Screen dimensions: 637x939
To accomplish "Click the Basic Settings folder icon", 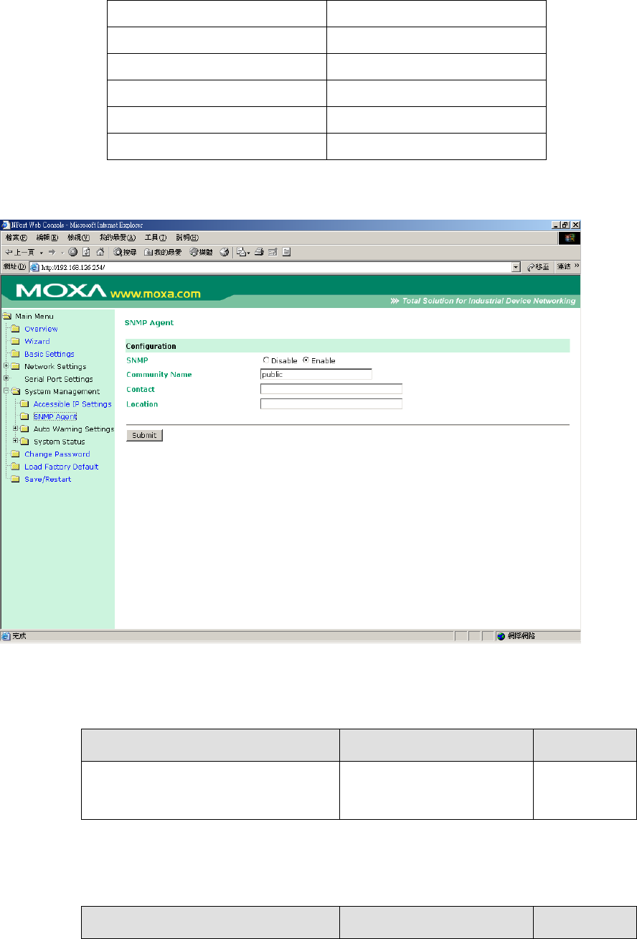I will 15,354.
